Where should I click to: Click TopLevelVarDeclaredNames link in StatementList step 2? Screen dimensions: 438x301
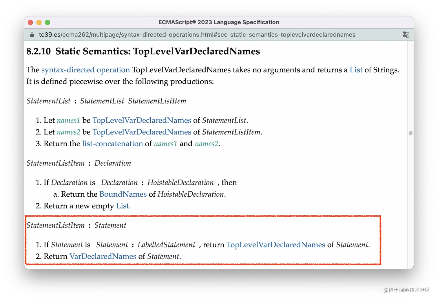pos(142,132)
